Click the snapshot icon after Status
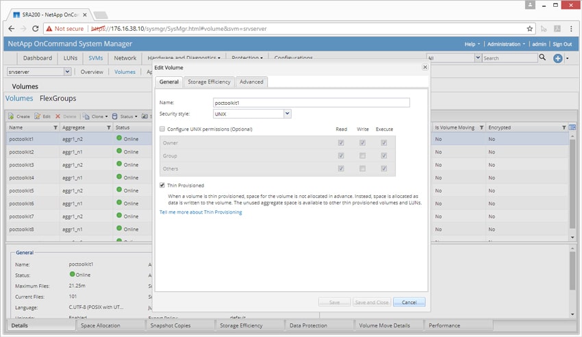 click(144, 116)
